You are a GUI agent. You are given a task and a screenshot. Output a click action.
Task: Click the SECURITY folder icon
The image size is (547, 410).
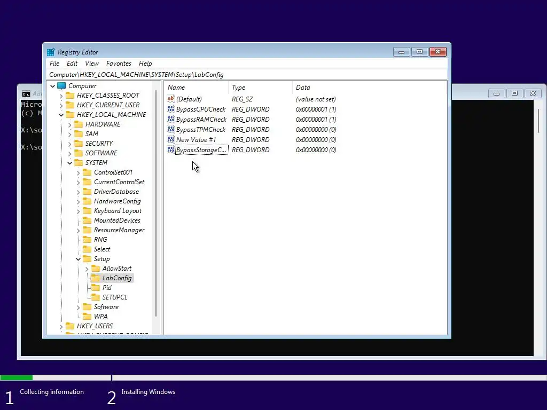pos(79,143)
